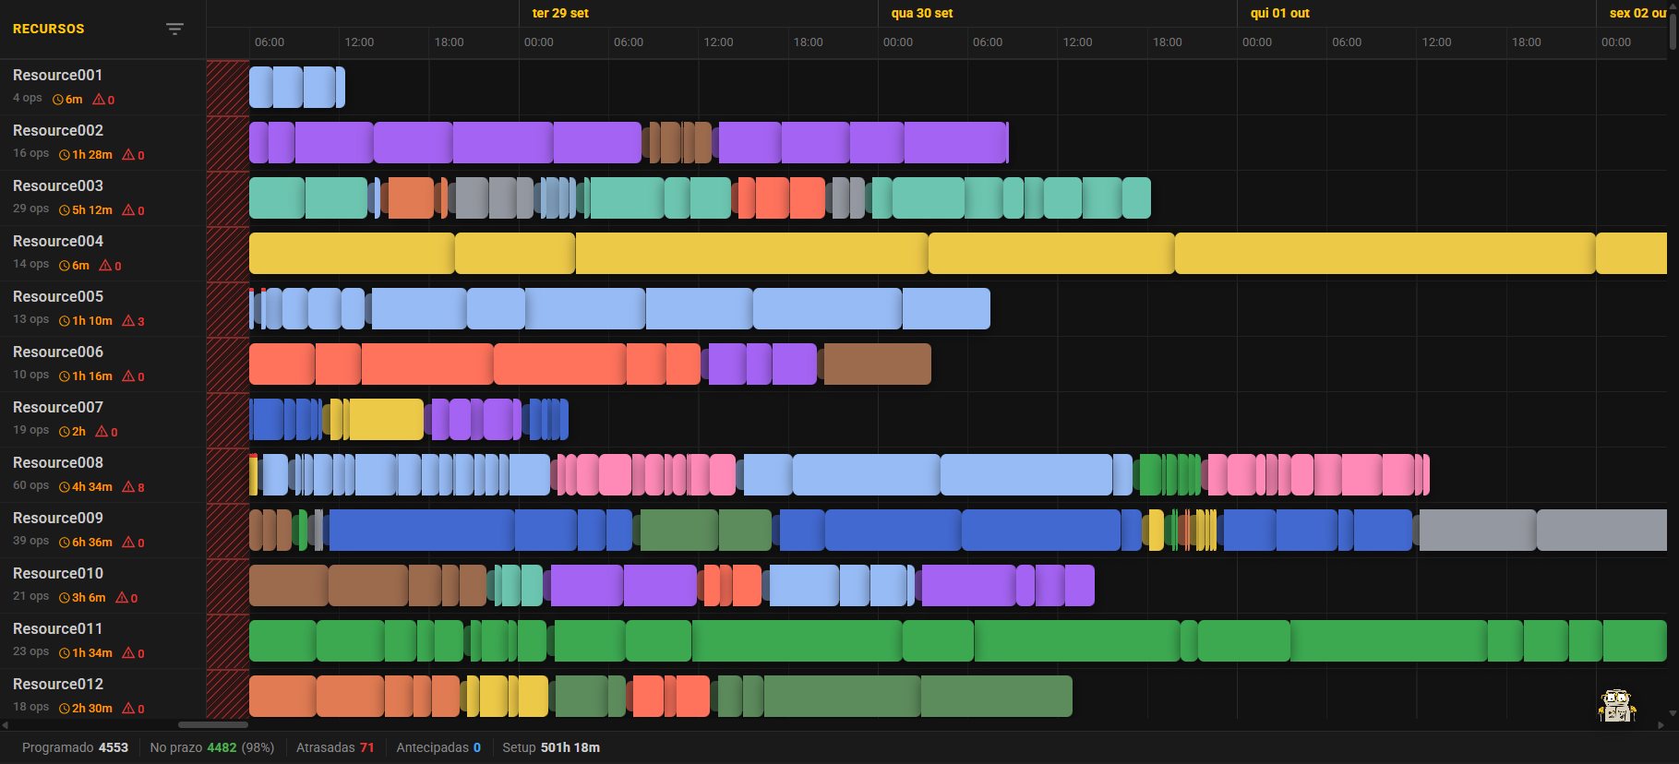Viewport: 1679px width, 764px height.
Task: Select the Resource008 row label
Action: pos(58,462)
